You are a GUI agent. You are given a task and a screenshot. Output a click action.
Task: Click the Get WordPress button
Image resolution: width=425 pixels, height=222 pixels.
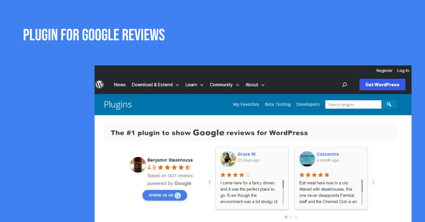coord(382,84)
